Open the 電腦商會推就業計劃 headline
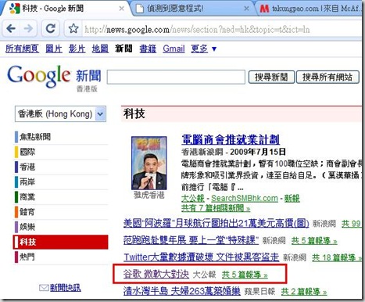The height and width of the screenshot is (302, 365). pyautogui.click(x=231, y=139)
